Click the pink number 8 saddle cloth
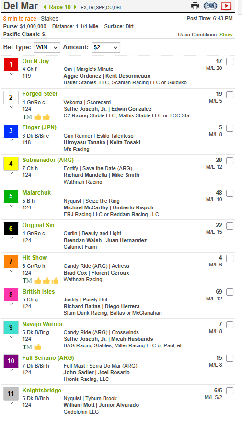The height and width of the screenshot is (426, 242). tap(11, 295)
